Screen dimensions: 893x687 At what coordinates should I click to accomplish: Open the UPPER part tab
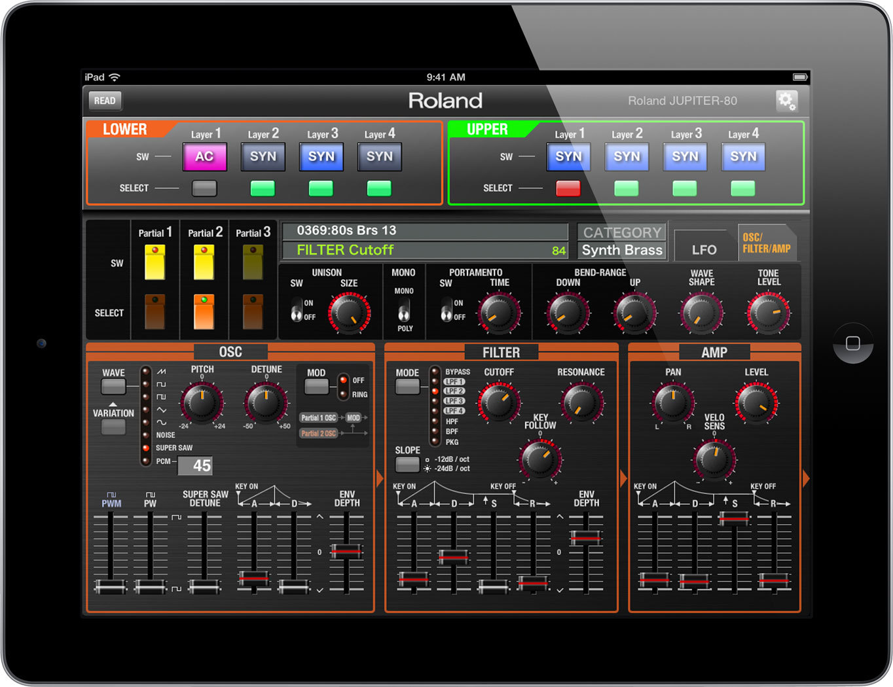point(488,130)
